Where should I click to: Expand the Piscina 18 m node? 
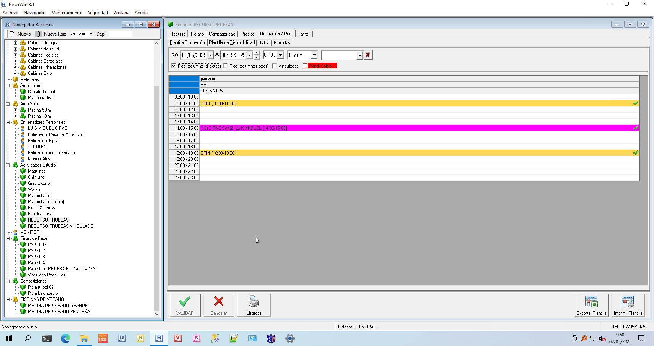[x=15, y=116]
